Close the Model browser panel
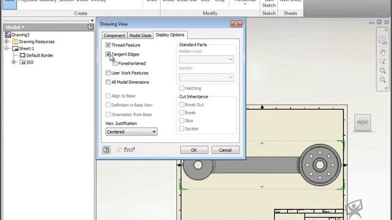392x220 pixels. click(92, 20)
